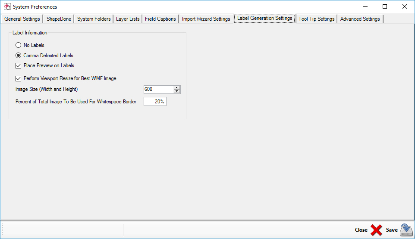Image resolution: width=415 pixels, height=239 pixels.
Task: Click the whitespace border percent field
Action: 155,101
